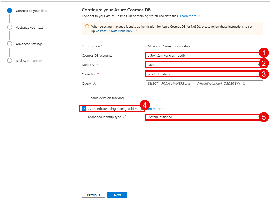Screen dimensions: 270x201
Task: Click the filled Connect to your data step circle
Action: pyautogui.click(x=9, y=10)
